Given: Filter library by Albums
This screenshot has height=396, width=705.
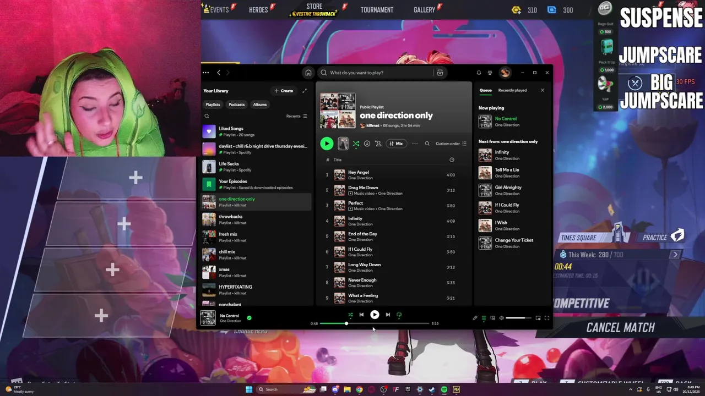Looking at the screenshot, I should [260, 105].
